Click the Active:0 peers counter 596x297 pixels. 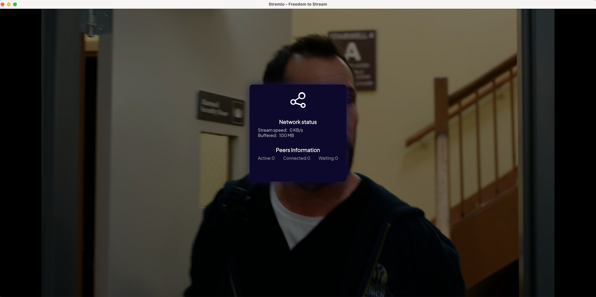[x=266, y=158]
